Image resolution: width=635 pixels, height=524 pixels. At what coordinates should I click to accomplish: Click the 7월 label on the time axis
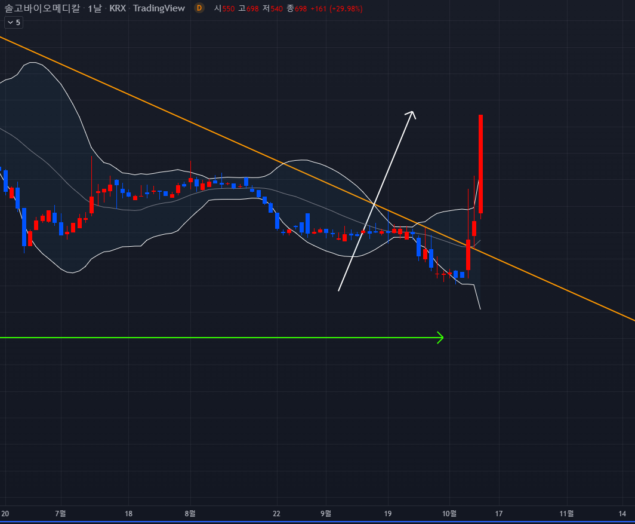(x=60, y=513)
